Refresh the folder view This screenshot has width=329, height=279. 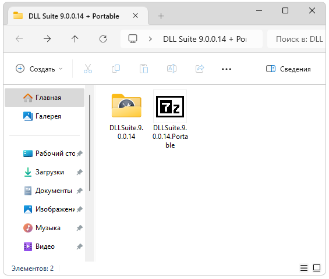[103, 39]
